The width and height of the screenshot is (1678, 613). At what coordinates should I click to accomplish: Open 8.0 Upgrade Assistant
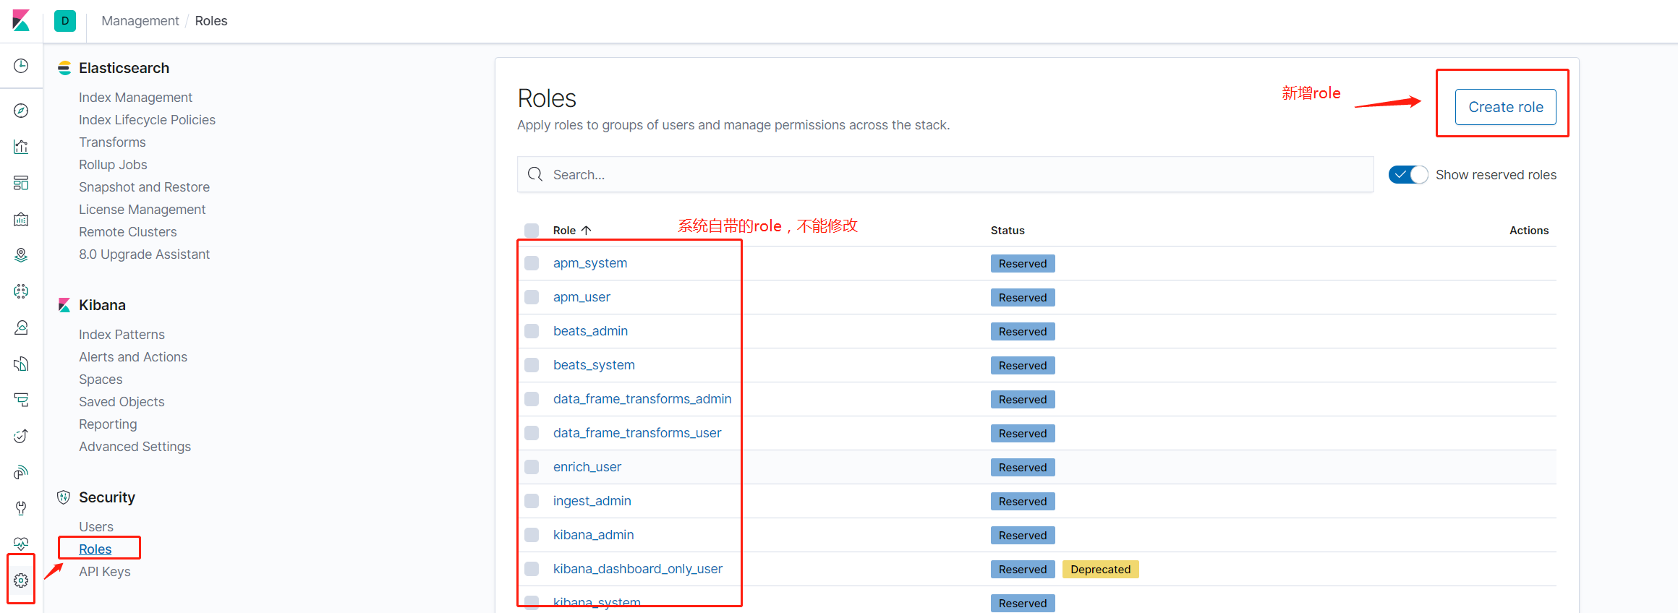point(144,254)
